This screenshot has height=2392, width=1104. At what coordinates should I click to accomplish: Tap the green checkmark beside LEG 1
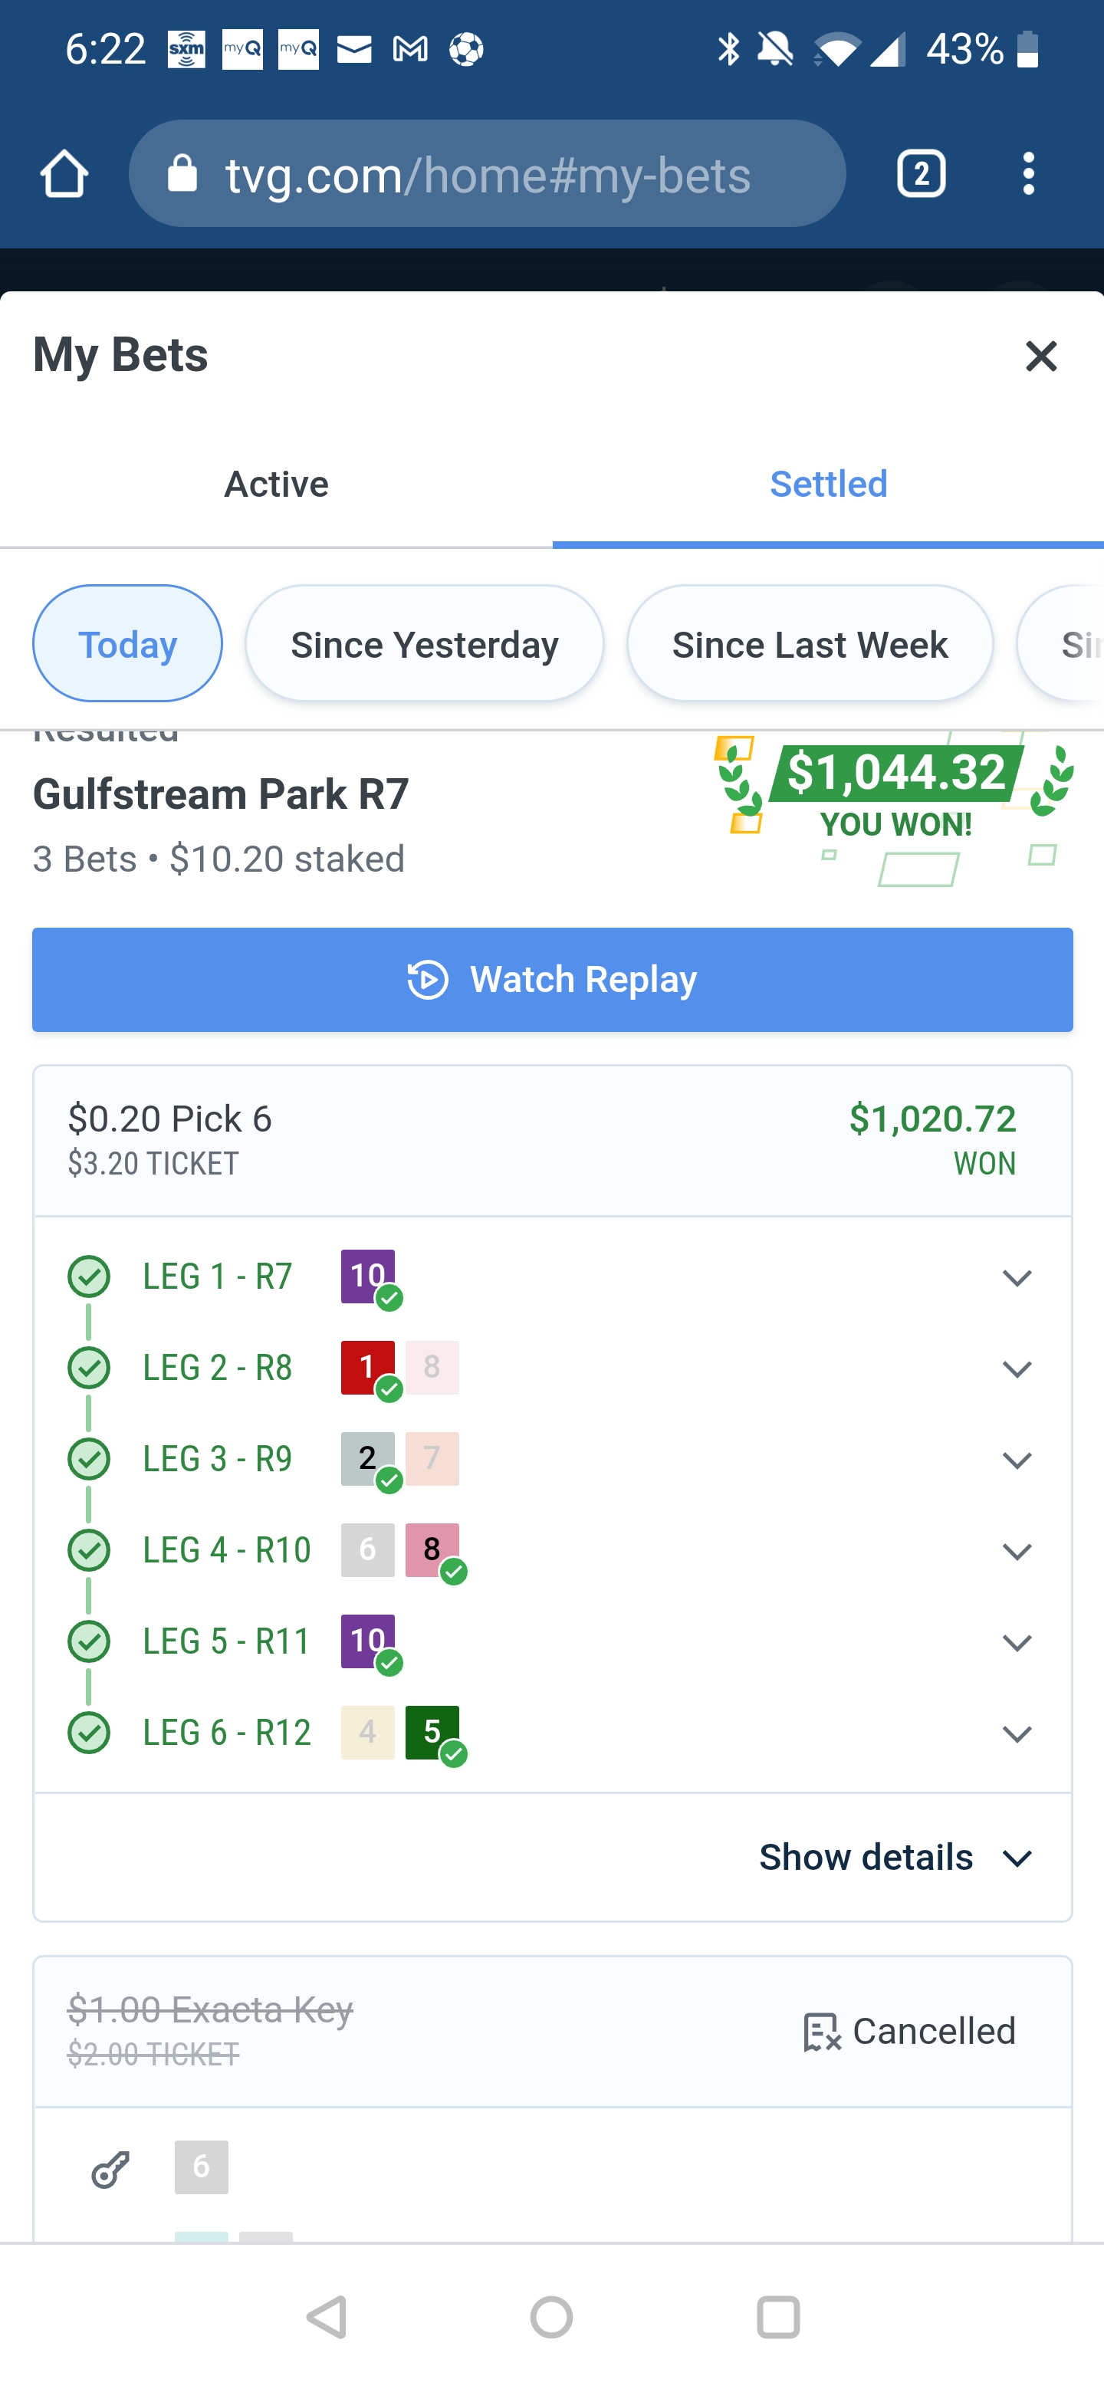tap(88, 1276)
